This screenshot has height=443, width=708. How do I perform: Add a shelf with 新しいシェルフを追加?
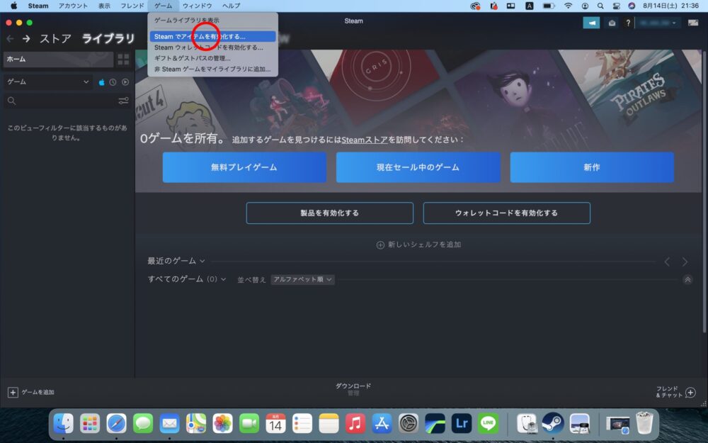tap(418, 245)
